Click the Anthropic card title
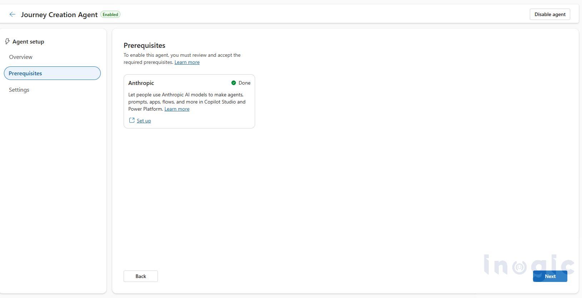 coord(141,83)
